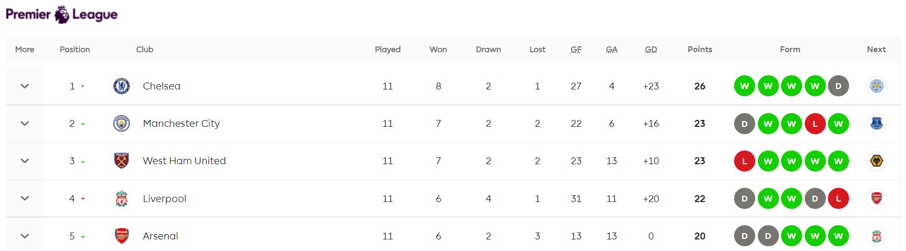906x251 pixels.
Task: Click the West Ham United crest
Action: [121, 160]
